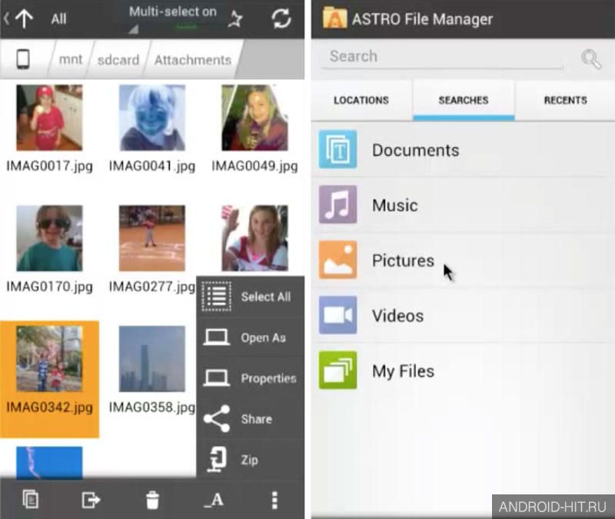Select the IMAG0358.jpg thumbnail
This screenshot has width=615, height=519.
tap(152, 358)
